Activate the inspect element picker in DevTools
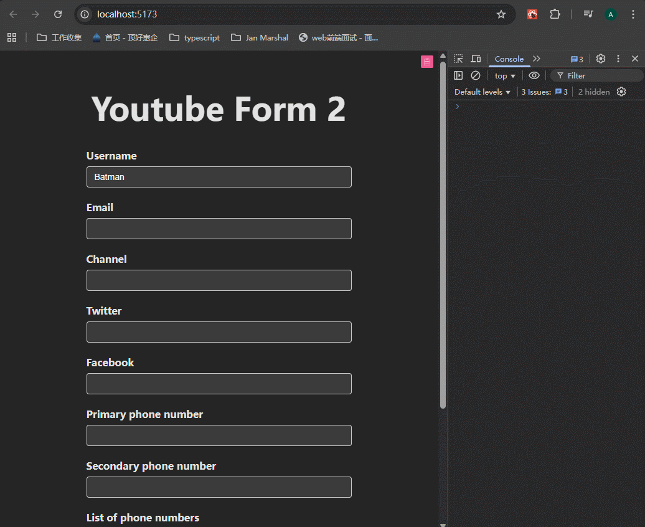 point(458,59)
